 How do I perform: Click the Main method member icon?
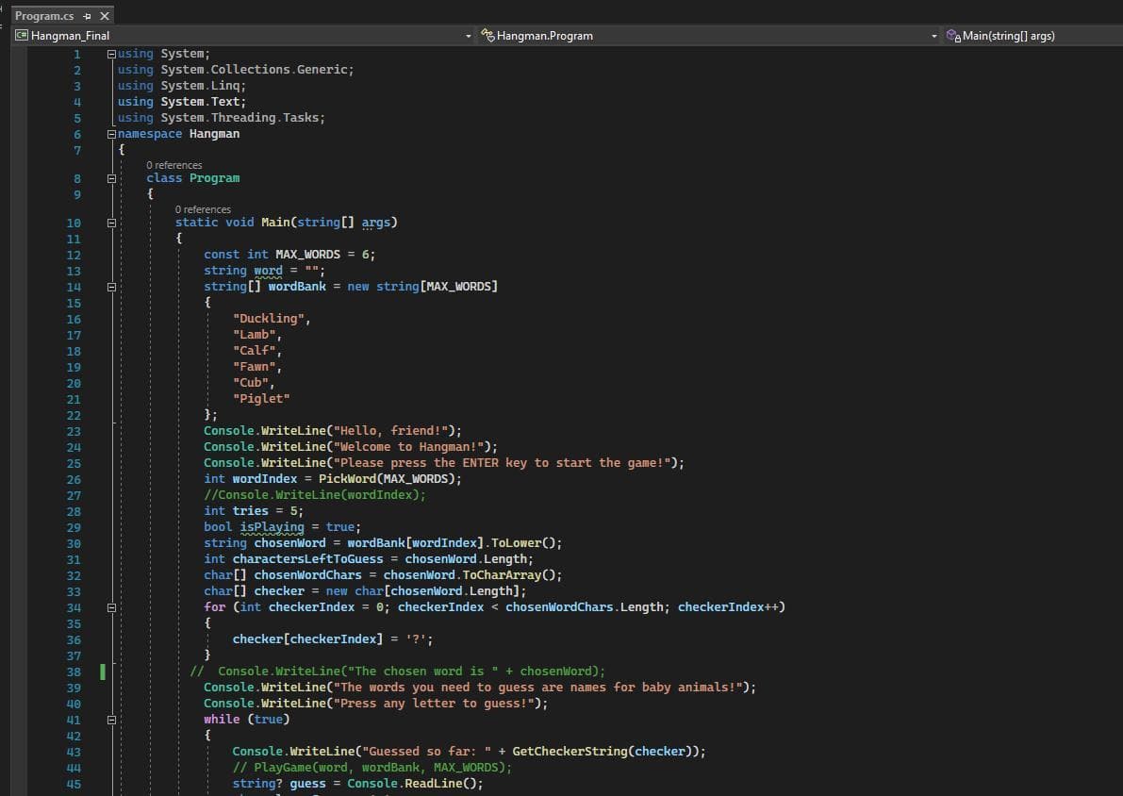tap(953, 35)
